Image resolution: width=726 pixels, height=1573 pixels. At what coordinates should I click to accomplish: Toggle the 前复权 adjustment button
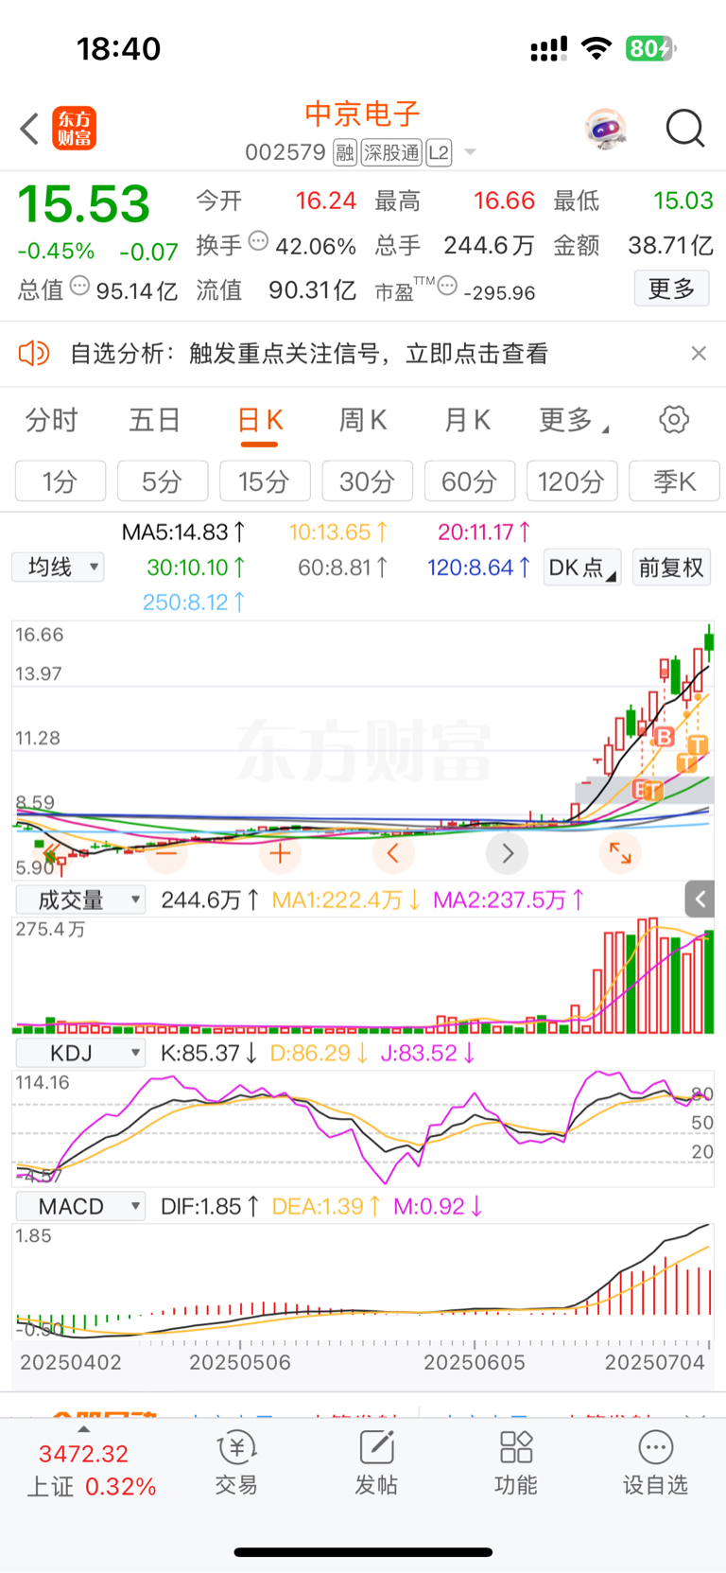pos(671,568)
